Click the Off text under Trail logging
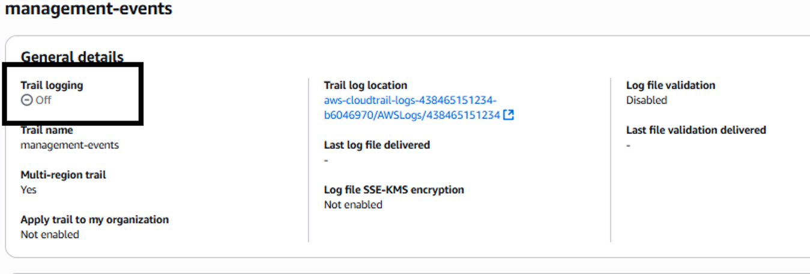The height and width of the screenshot is (274, 810). click(43, 100)
